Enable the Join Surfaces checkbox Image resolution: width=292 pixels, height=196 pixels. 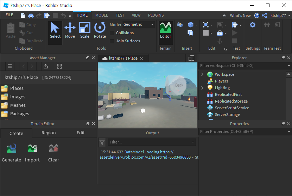112,41
